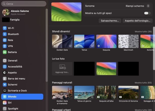The width and height of the screenshot is (155, 111).
Task: Click the download icon on Sequoie all'alba
Action: pyautogui.click(x=114, y=97)
